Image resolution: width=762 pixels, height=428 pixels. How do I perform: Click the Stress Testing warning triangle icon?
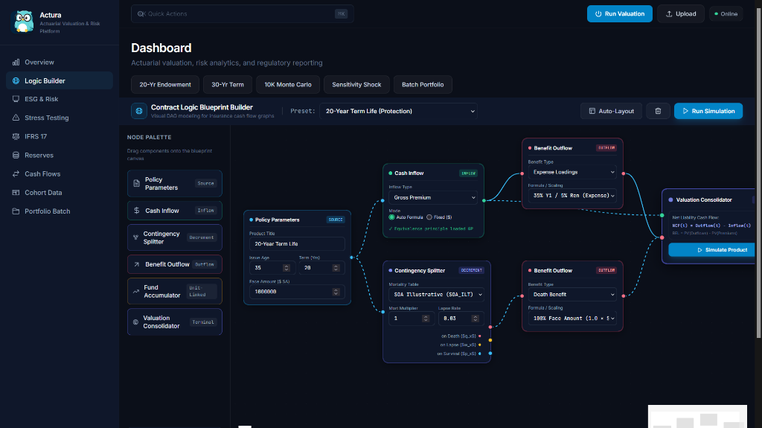16,118
